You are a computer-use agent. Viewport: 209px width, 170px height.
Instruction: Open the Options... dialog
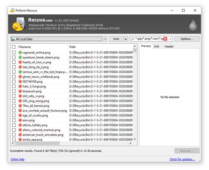coord(187,39)
